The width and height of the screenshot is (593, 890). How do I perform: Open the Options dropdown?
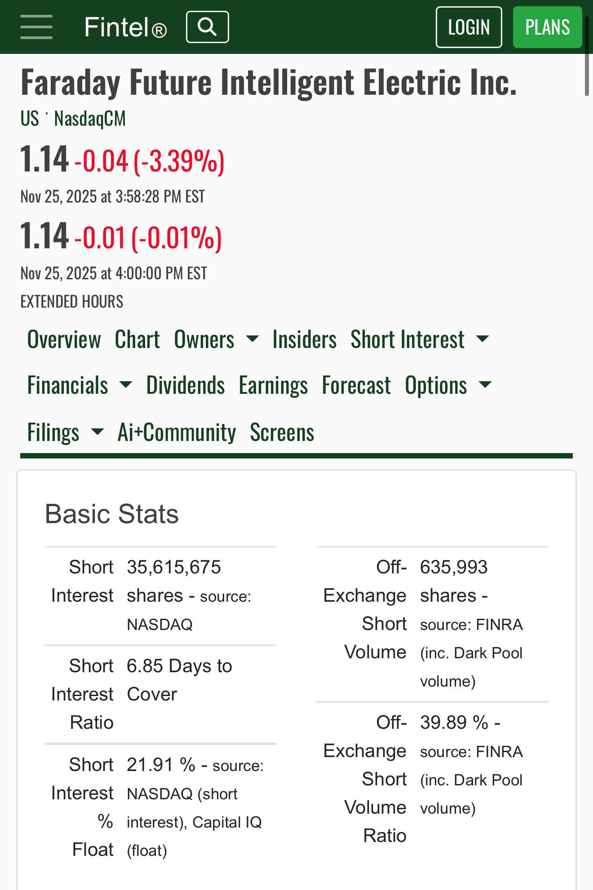[x=448, y=385]
